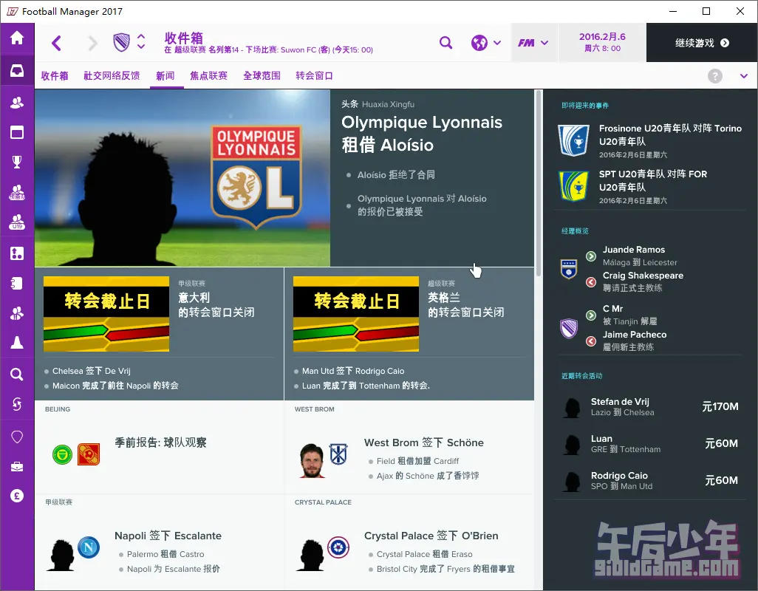The width and height of the screenshot is (758, 591).
Task: Select the 新闻 tab
Action: (x=165, y=76)
